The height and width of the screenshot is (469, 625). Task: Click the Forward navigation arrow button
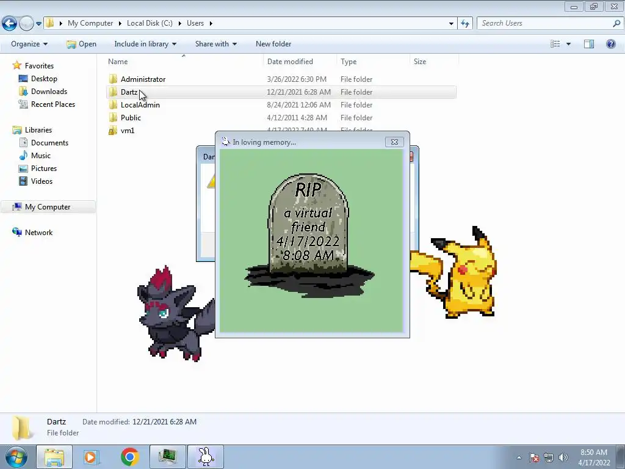click(26, 23)
